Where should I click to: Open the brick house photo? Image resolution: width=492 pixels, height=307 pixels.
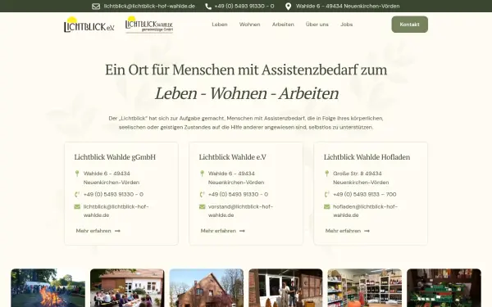click(207, 288)
